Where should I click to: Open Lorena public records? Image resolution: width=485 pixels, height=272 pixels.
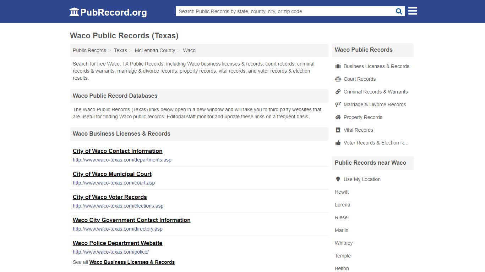point(343,205)
